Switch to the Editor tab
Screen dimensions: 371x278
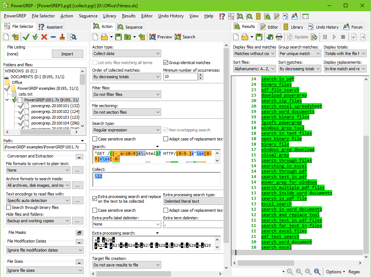point(269,27)
